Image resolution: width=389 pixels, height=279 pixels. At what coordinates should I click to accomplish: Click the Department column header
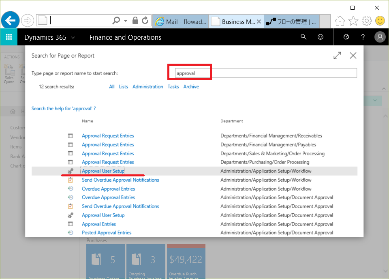tap(232, 121)
